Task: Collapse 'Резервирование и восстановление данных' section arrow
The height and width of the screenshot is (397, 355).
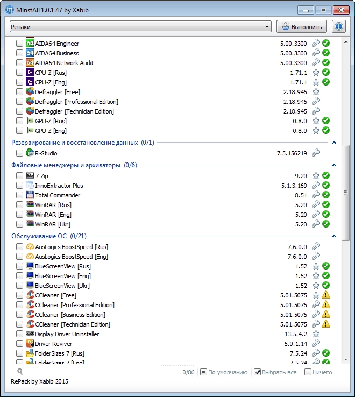Action: coord(334,143)
